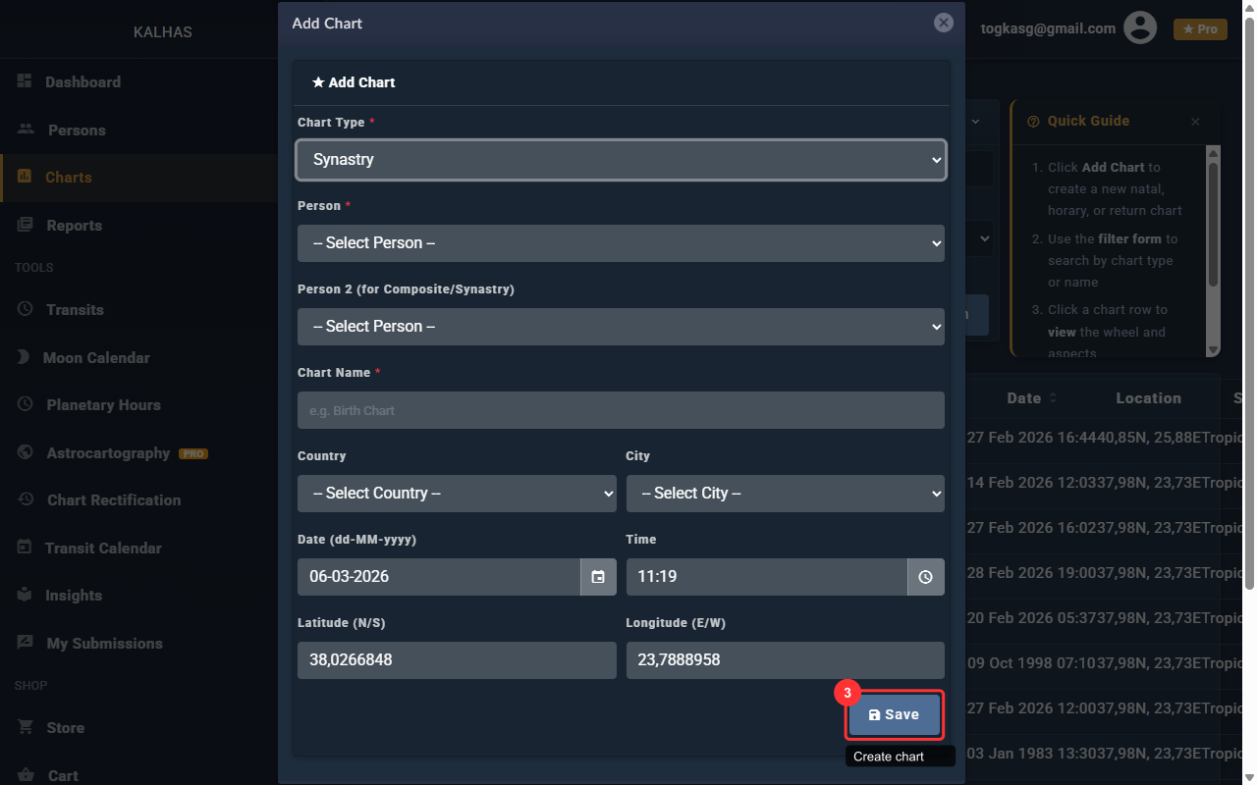Open the Person 2 dropdown
Viewport: 1257px width, 785px height.
(x=621, y=327)
